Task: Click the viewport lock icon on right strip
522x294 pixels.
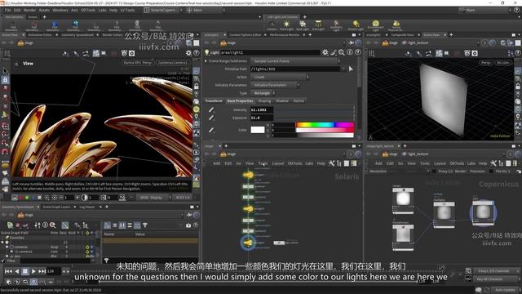Action: (197, 87)
